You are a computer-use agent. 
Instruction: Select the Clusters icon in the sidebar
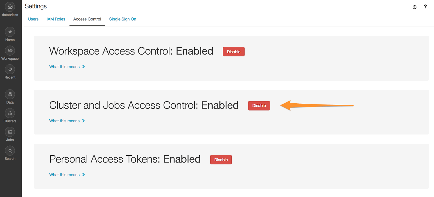point(10,113)
